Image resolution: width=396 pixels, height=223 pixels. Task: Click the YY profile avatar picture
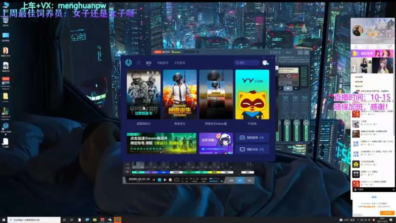pos(357,31)
